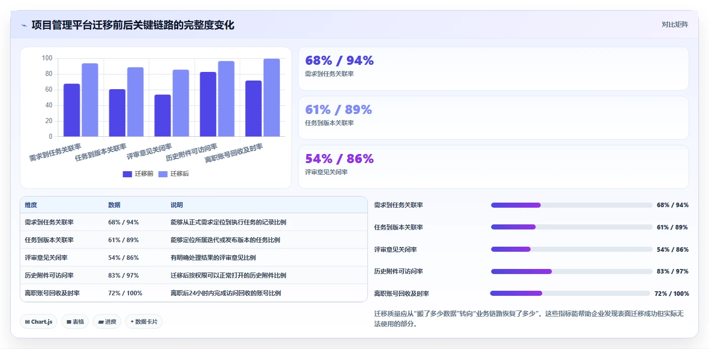Select the 数据卡片 tag chip

[x=144, y=322]
